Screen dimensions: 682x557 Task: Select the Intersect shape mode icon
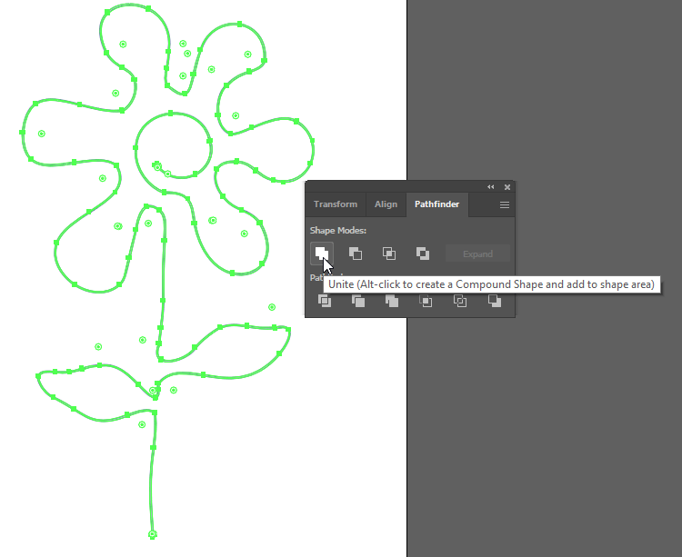(x=389, y=254)
